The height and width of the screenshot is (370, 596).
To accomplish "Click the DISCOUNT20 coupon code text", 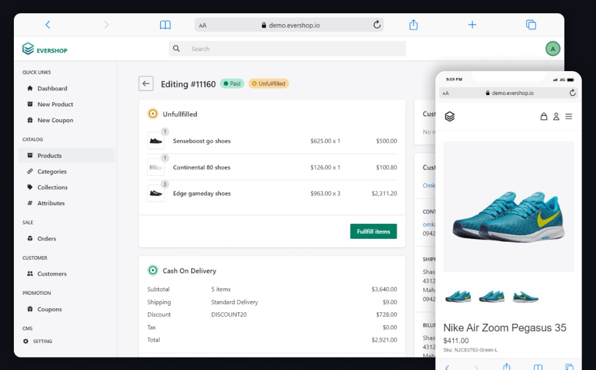I will pyautogui.click(x=229, y=314).
